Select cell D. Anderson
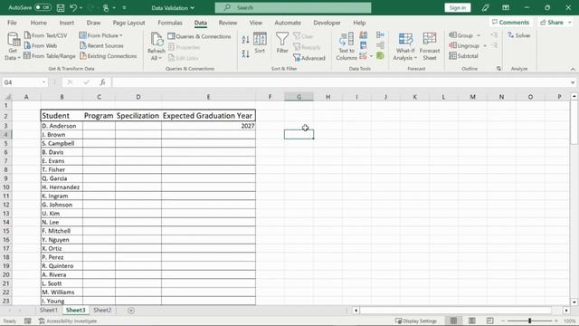 (x=62, y=126)
